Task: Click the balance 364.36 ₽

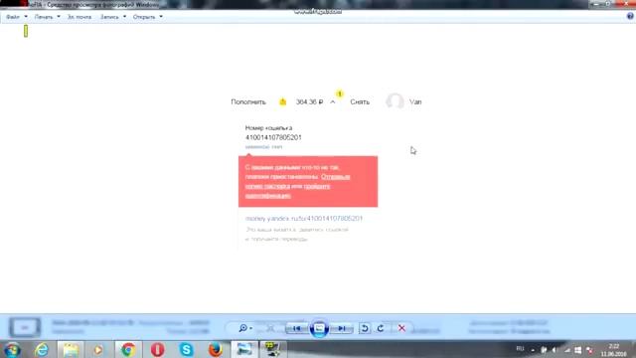Action: point(309,101)
